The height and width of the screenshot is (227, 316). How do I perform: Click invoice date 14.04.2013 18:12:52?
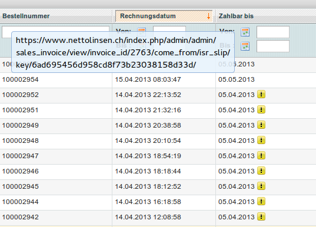pyautogui.click(x=148, y=186)
